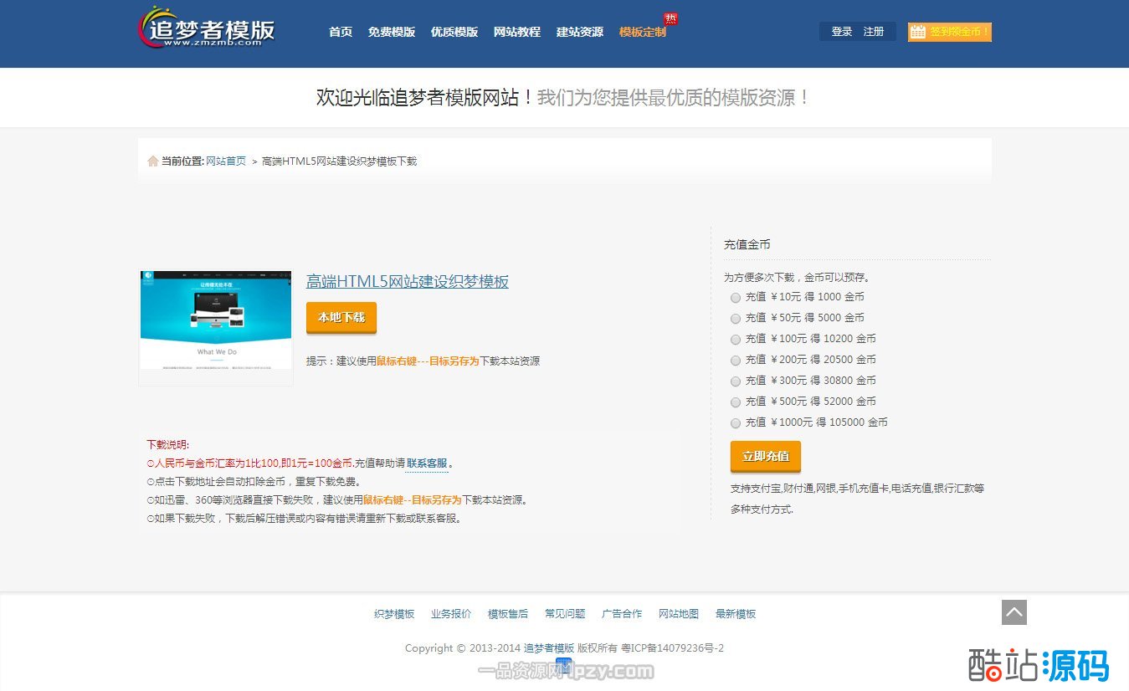1129x691 pixels.
Task: Click the calendar sign-in gold coin icon
Action: click(x=918, y=32)
